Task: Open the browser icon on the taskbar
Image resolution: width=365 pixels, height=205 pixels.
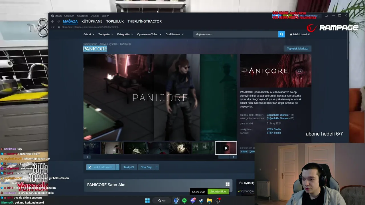Action: (176, 200)
